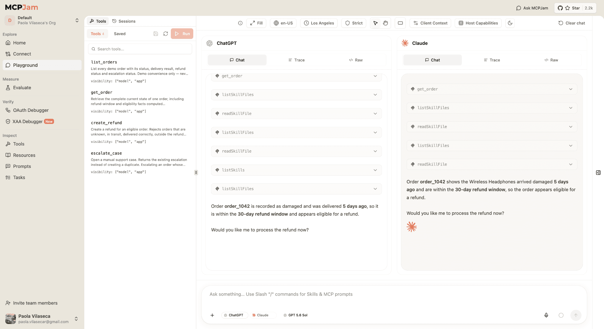Click the rectangle device frame icon
The width and height of the screenshot is (604, 329).
(x=400, y=23)
